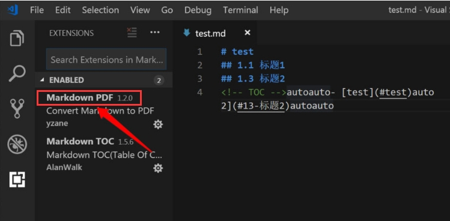This screenshot has width=450, height=221.
Task: Click the enabled extensions count badge
Action: pyautogui.click(x=159, y=80)
